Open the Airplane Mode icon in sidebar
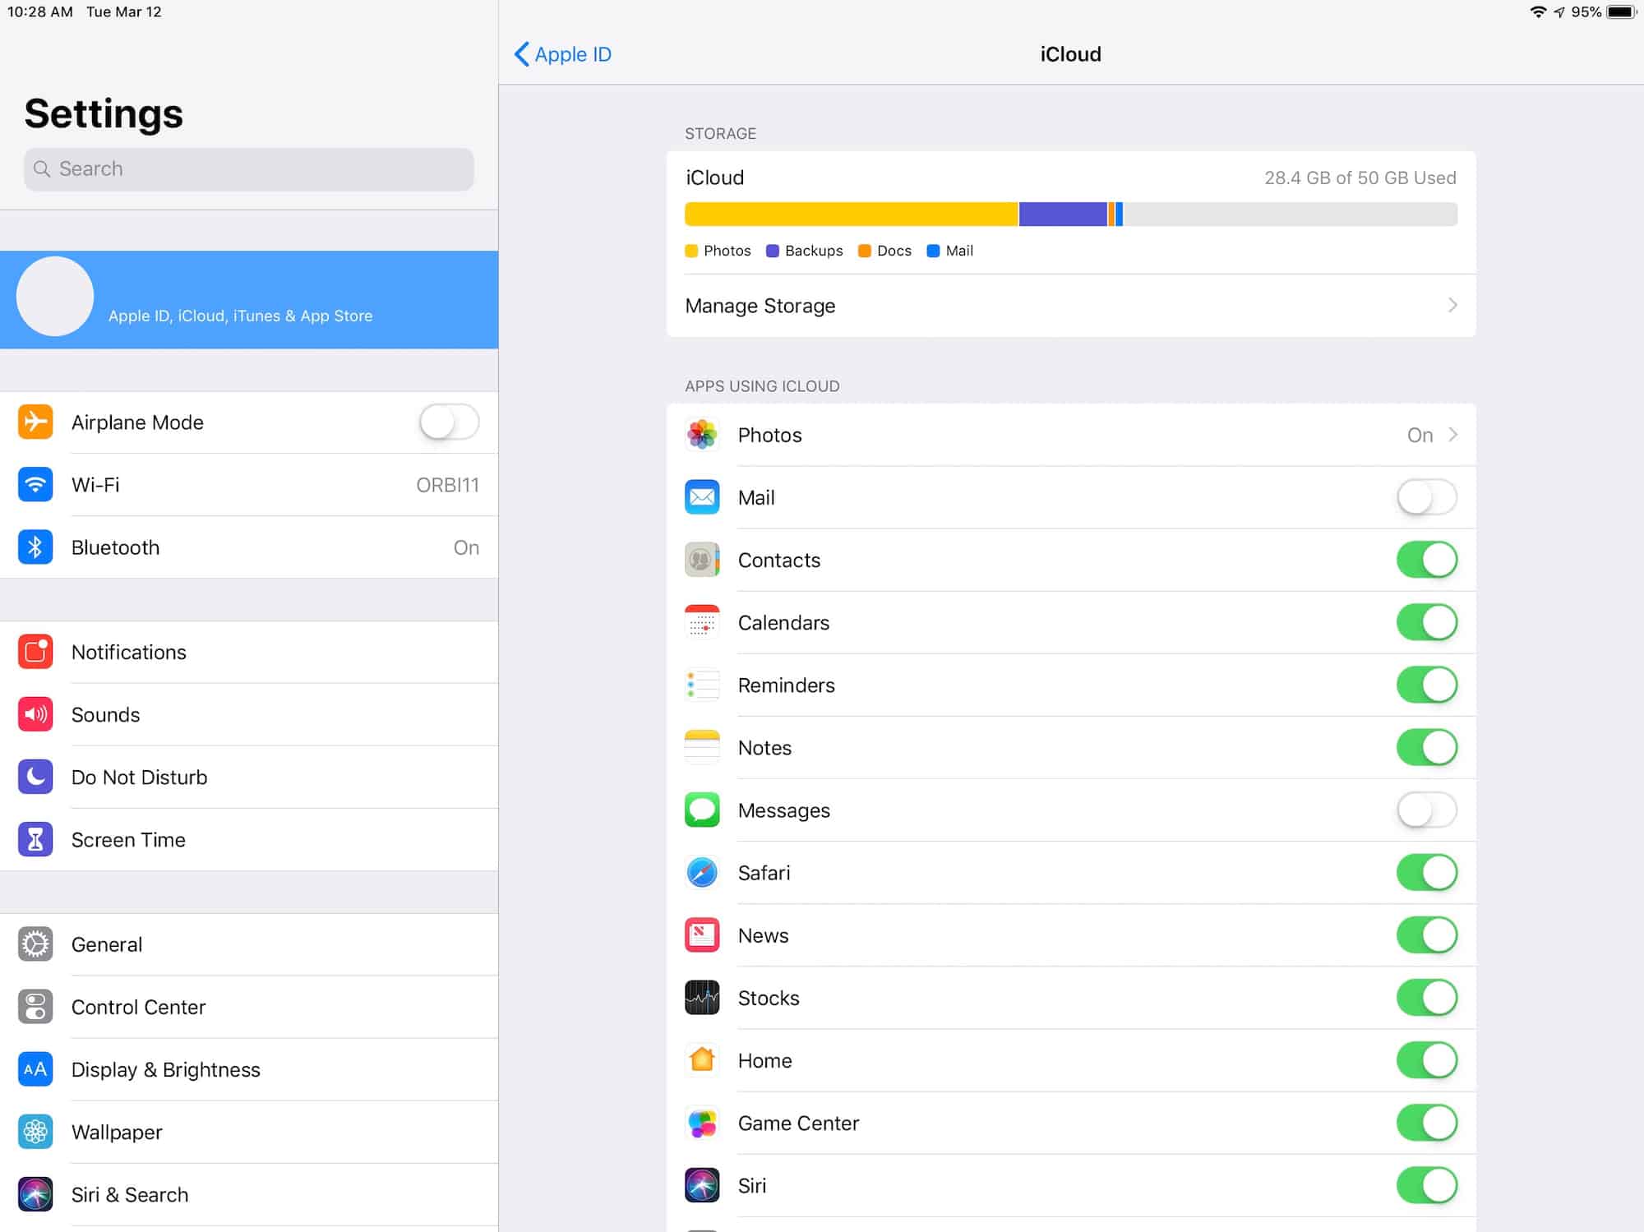This screenshot has height=1232, width=1644. point(35,422)
